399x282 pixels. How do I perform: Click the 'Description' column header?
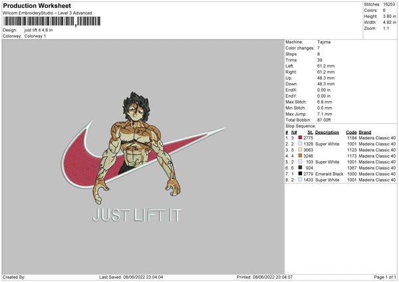tap(327, 132)
